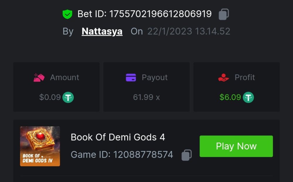Copy the Bet ID number
The width and height of the screenshot is (293, 182).
point(224,14)
